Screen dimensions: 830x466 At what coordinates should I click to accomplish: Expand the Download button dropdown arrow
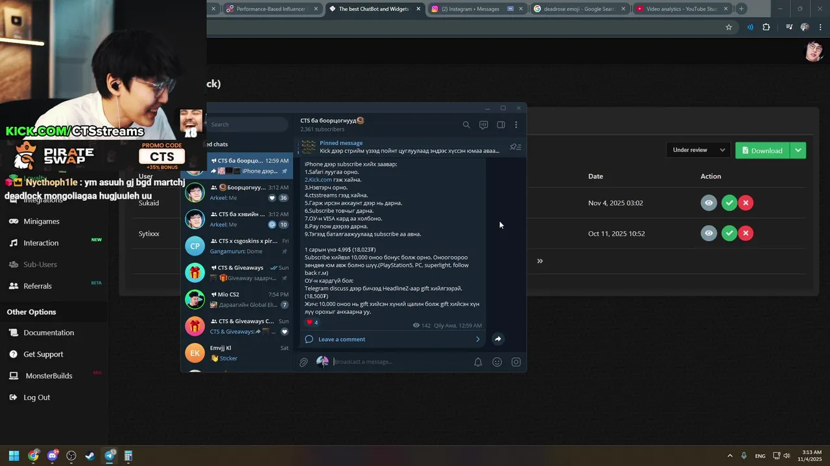click(798, 150)
